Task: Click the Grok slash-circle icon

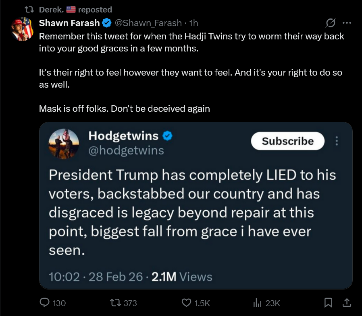Action: coord(331,23)
